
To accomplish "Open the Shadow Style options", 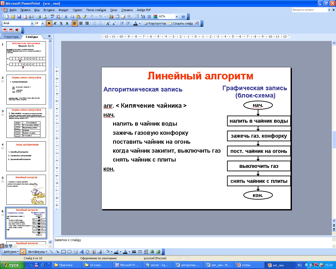I will [x=152, y=252].
